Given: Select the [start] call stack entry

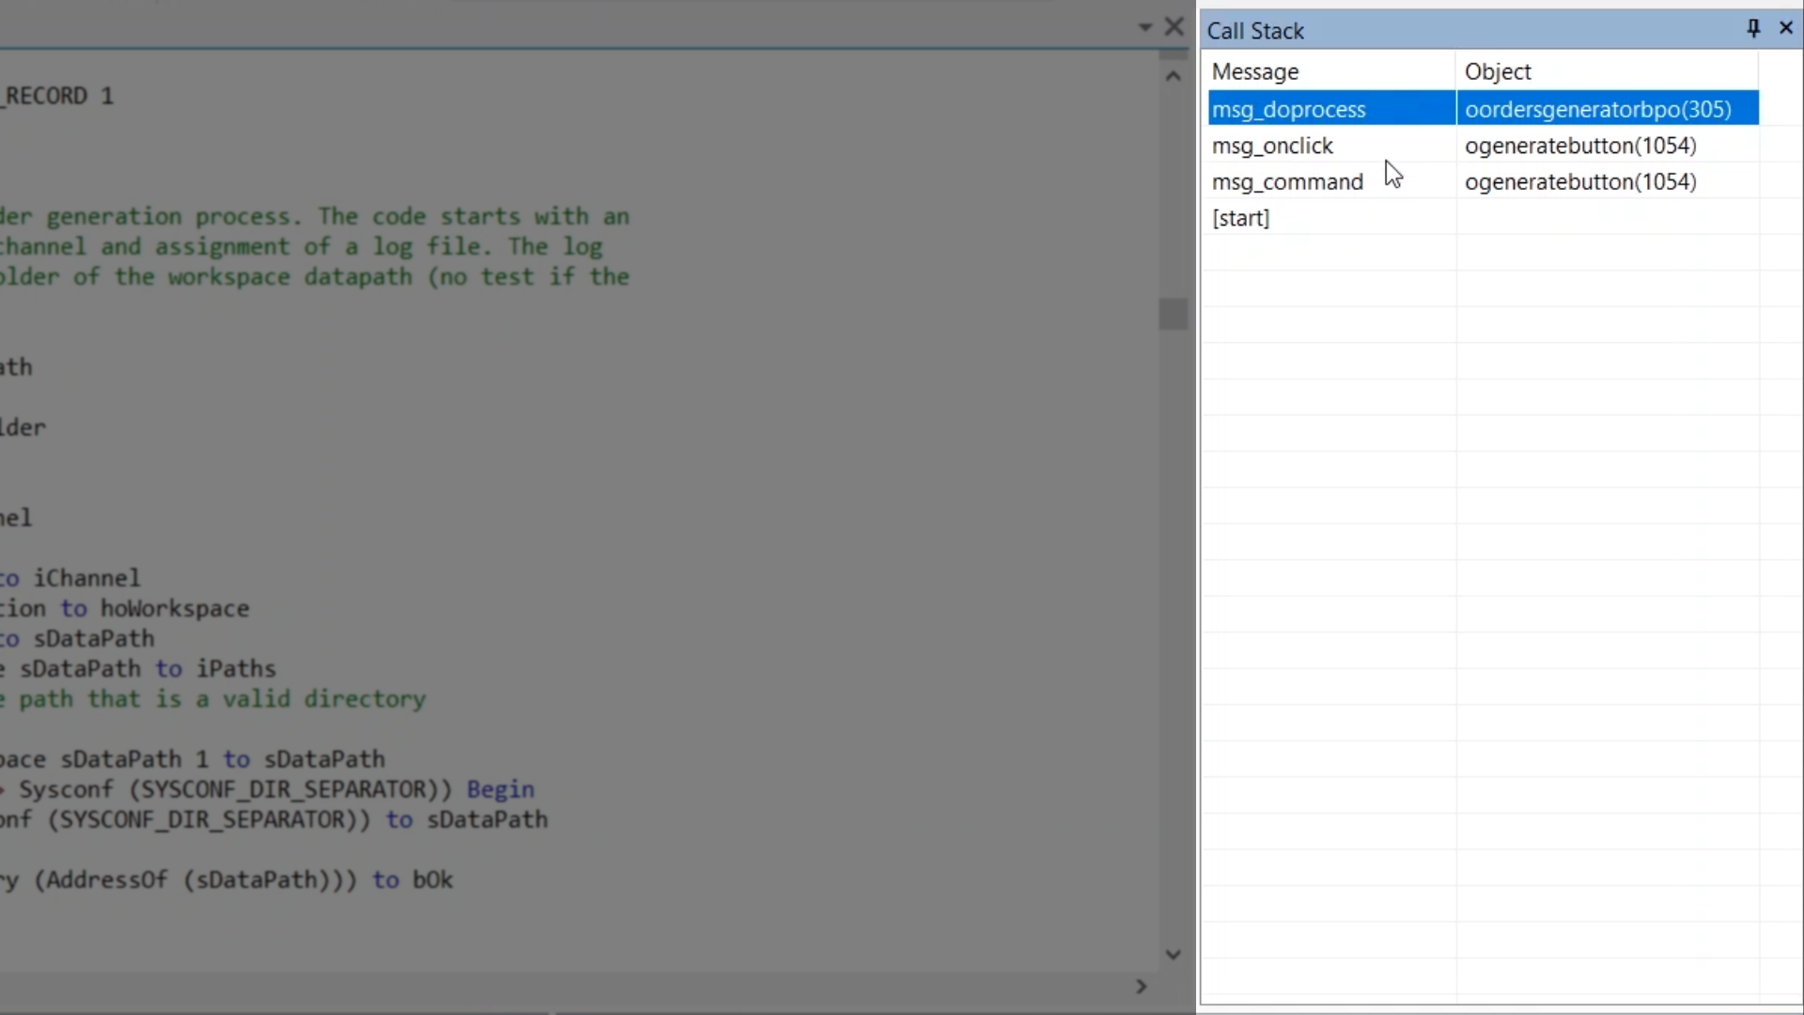Looking at the screenshot, I should click(1240, 218).
